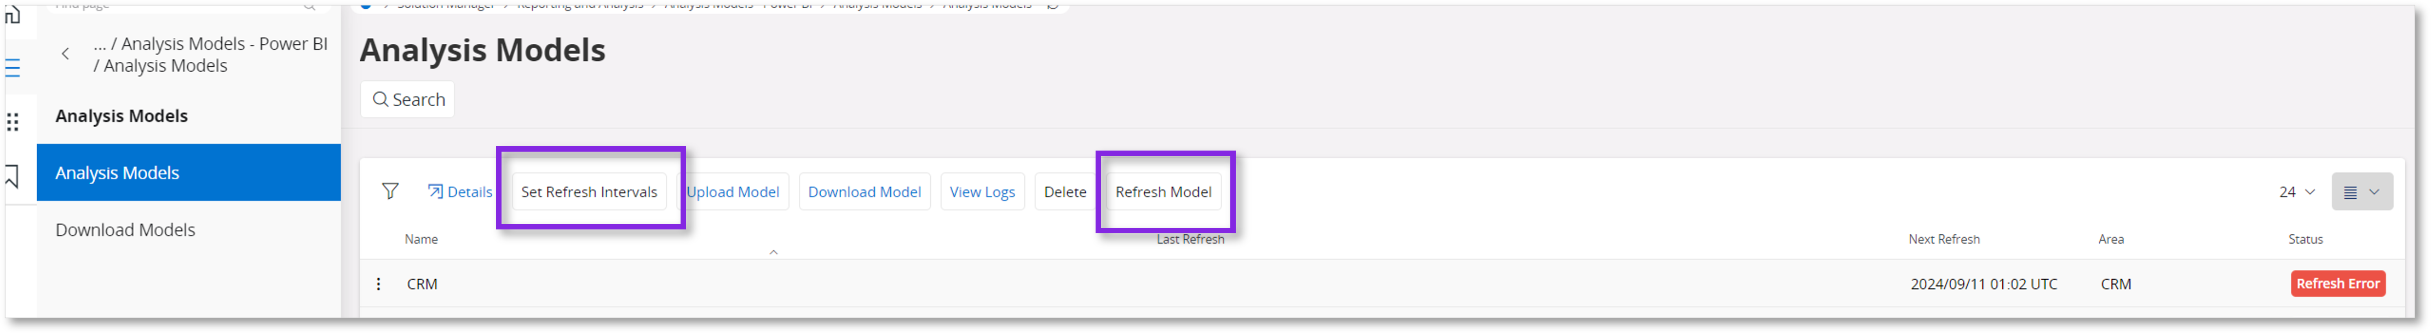2431x334 pixels.
Task: Click the back chevron in the sidebar
Action: click(x=65, y=54)
